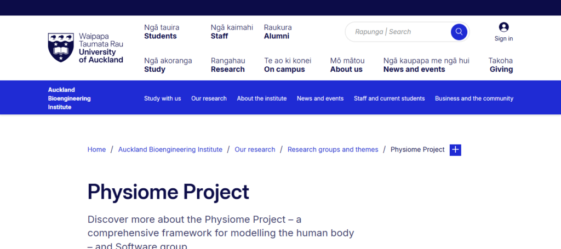Click the University of Auckland crest logo
This screenshot has width=561, height=249.
click(x=61, y=48)
